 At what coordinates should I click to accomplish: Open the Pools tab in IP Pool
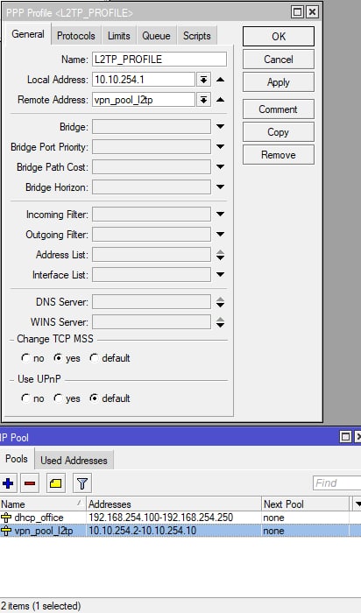click(x=17, y=459)
